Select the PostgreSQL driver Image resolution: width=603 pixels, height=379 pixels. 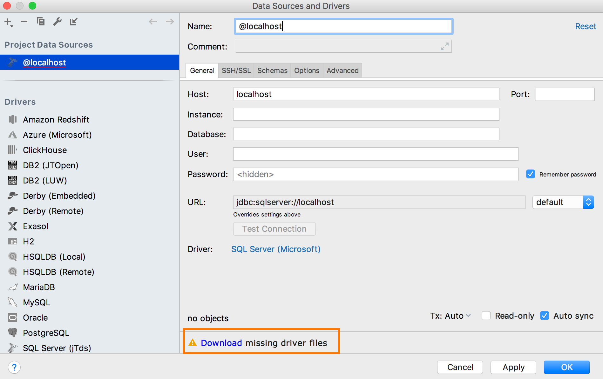point(46,333)
